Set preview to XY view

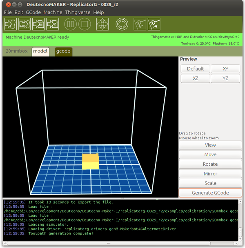(225, 68)
